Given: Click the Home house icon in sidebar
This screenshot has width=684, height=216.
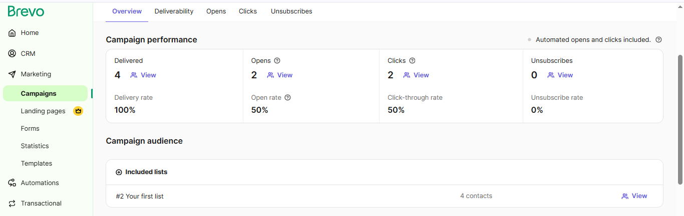Looking at the screenshot, I should tap(12, 33).
